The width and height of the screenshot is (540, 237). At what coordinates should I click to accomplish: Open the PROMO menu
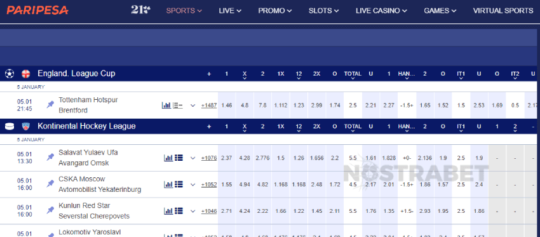pos(275,11)
